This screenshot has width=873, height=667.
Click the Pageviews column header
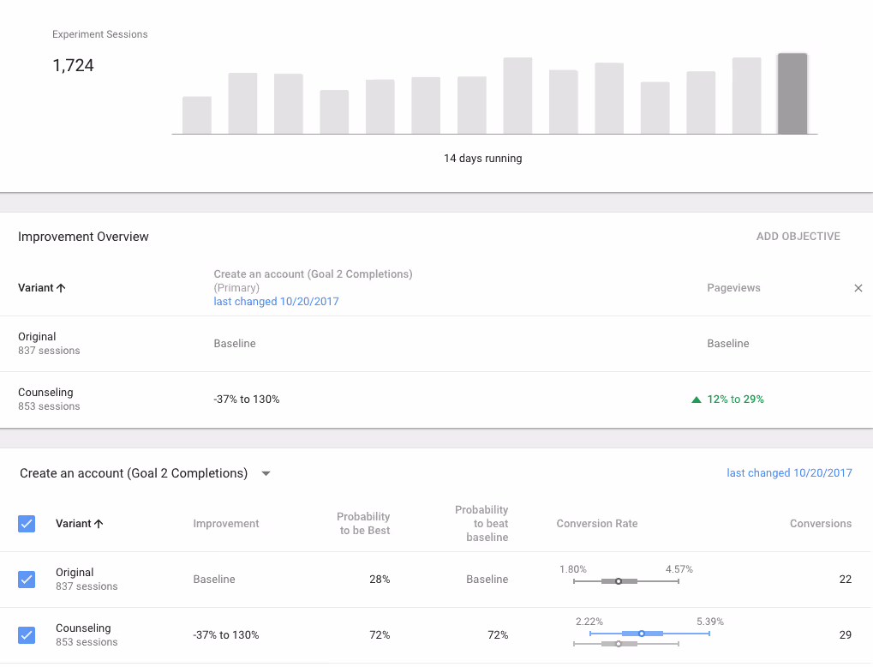pyautogui.click(x=733, y=288)
